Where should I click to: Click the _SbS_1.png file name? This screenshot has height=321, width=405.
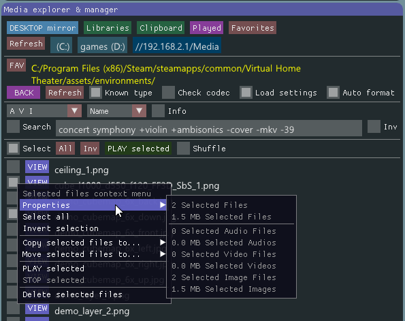click(x=196, y=186)
